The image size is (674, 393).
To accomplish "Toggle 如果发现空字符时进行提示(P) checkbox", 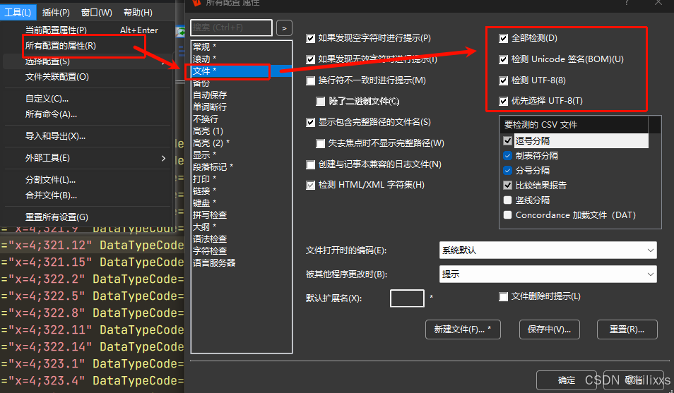I will click(310, 39).
